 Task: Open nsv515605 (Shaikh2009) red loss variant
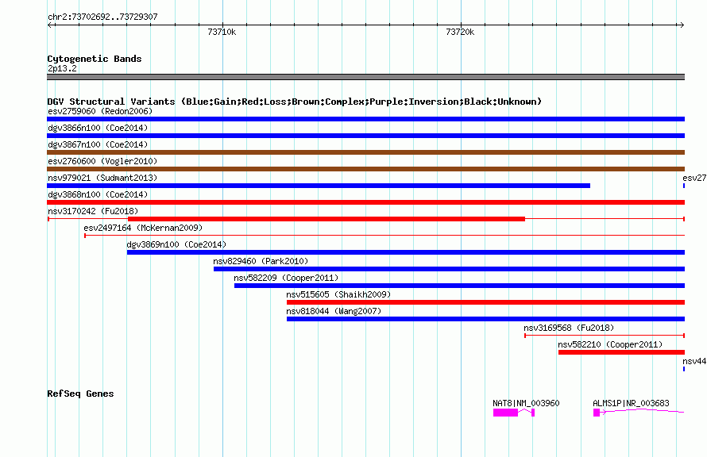pos(485,302)
